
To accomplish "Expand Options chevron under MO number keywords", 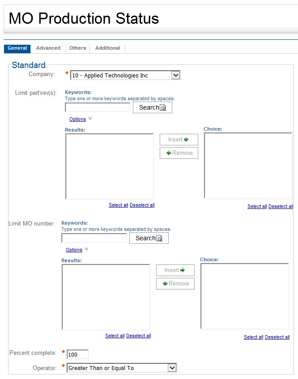I will click(86, 249).
